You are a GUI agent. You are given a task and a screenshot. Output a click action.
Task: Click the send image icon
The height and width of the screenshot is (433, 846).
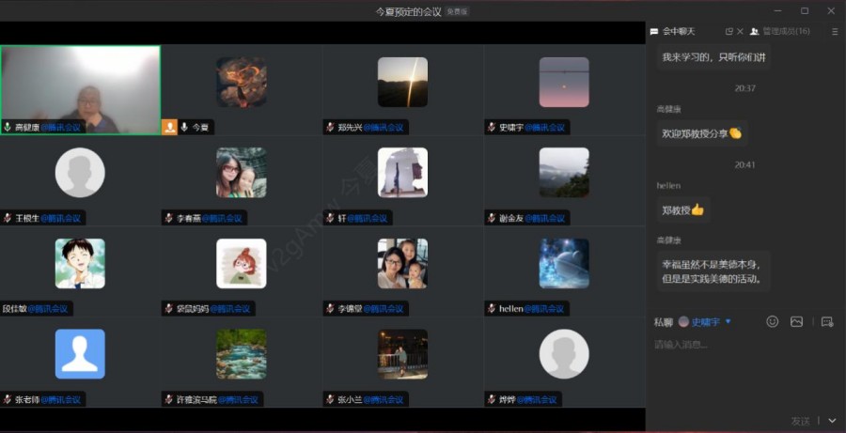tap(797, 321)
